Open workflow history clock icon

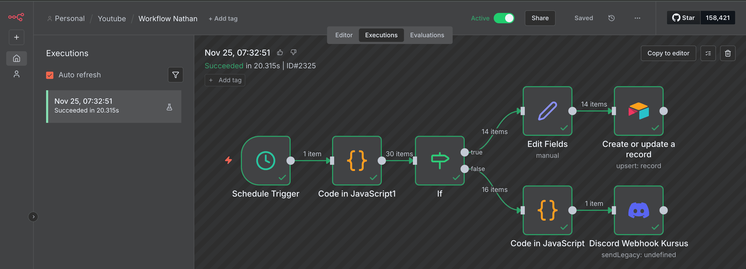point(611,18)
